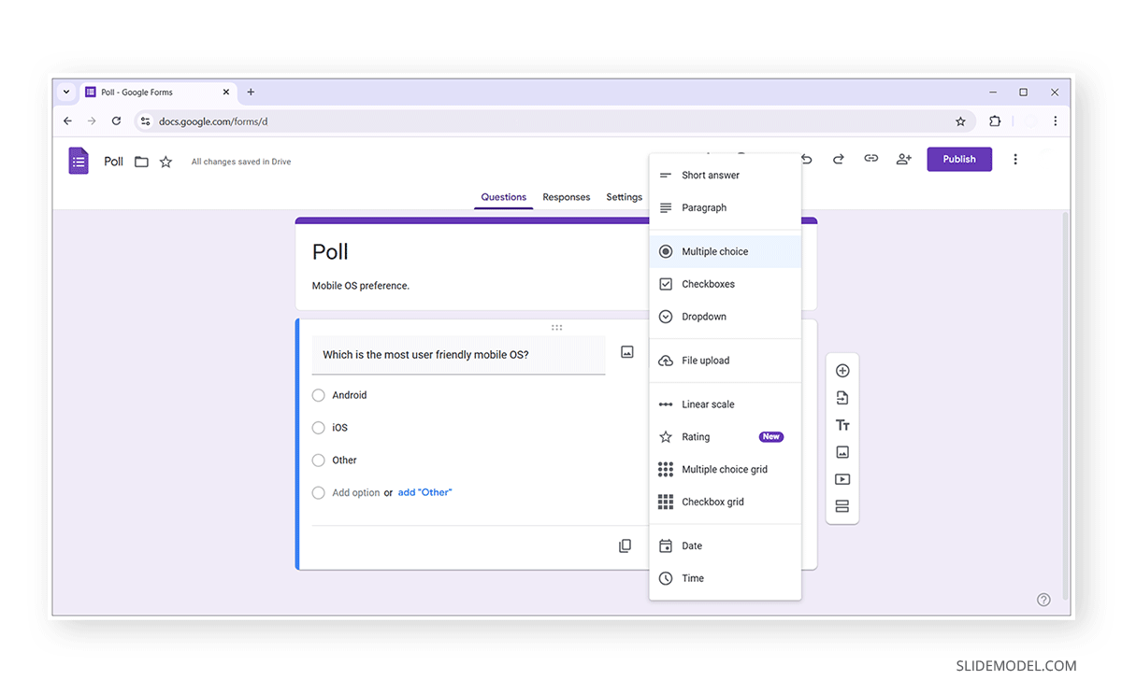The height and width of the screenshot is (694, 1122).
Task: Publish the form
Action: tap(959, 159)
